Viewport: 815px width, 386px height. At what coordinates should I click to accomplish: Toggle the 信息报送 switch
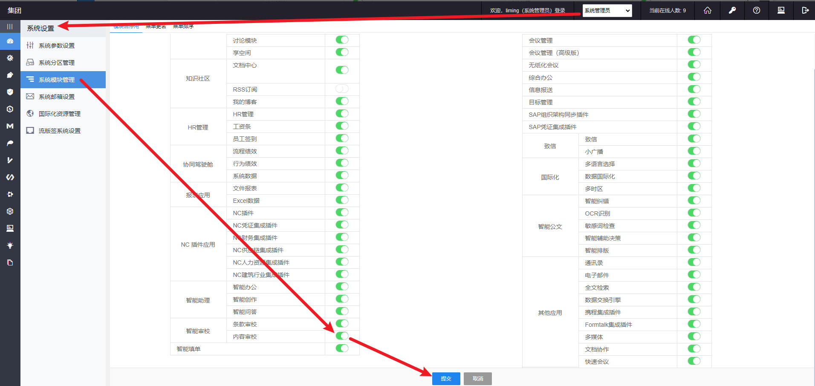coord(694,89)
